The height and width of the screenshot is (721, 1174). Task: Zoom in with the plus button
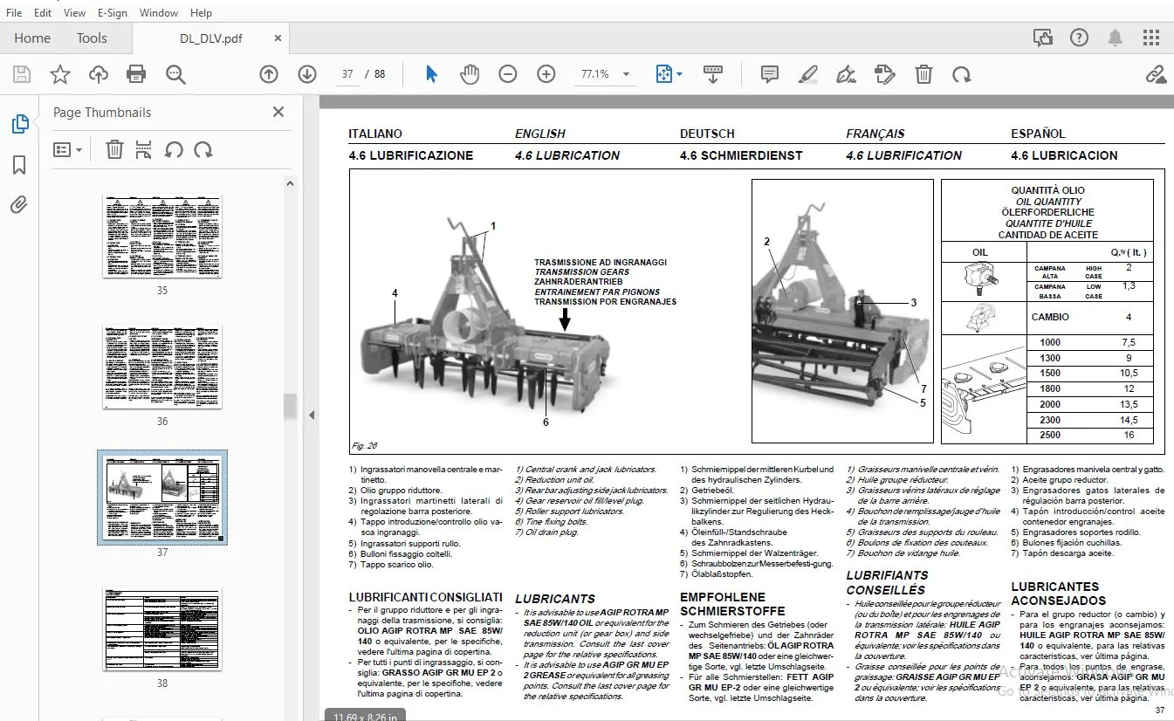click(x=546, y=74)
